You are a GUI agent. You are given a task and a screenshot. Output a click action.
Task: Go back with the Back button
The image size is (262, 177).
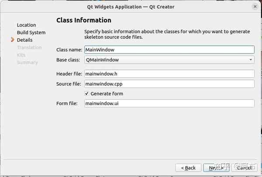tap(188, 168)
